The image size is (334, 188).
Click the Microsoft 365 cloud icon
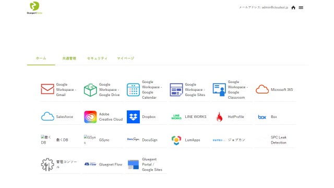pos(262,89)
